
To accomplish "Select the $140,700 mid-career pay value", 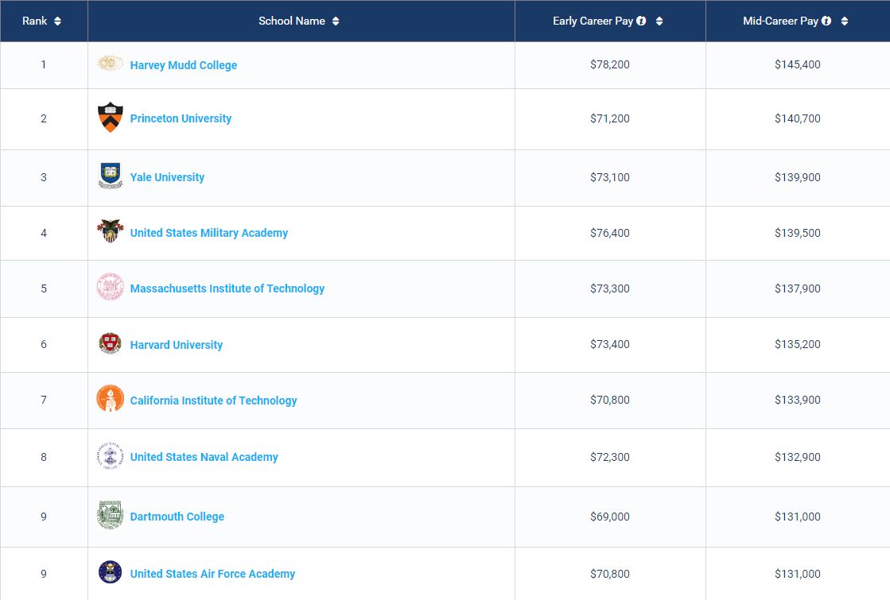I will click(x=798, y=118).
